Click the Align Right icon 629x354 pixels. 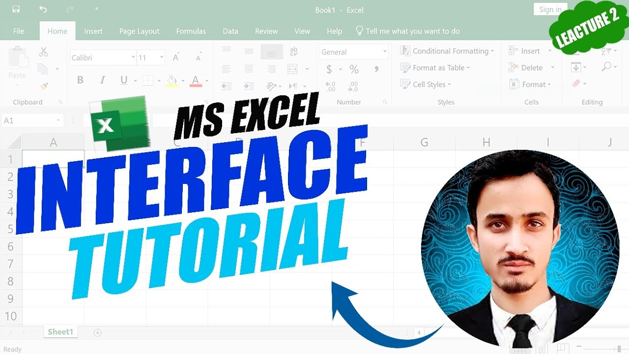[x=272, y=69]
